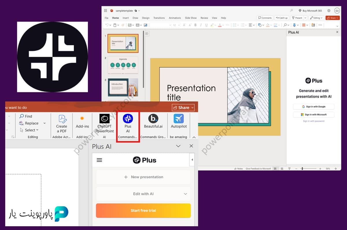Open the Design tab
The width and height of the screenshot is (347, 230).
pyautogui.click(x=146, y=18)
